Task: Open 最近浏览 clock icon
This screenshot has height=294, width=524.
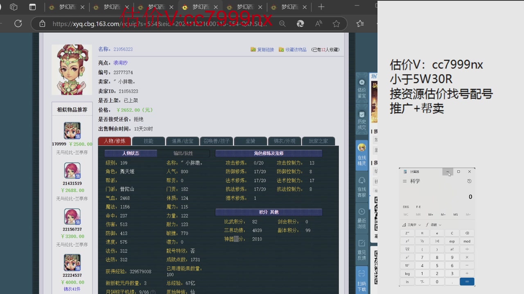Action: pyautogui.click(x=361, y=218)
